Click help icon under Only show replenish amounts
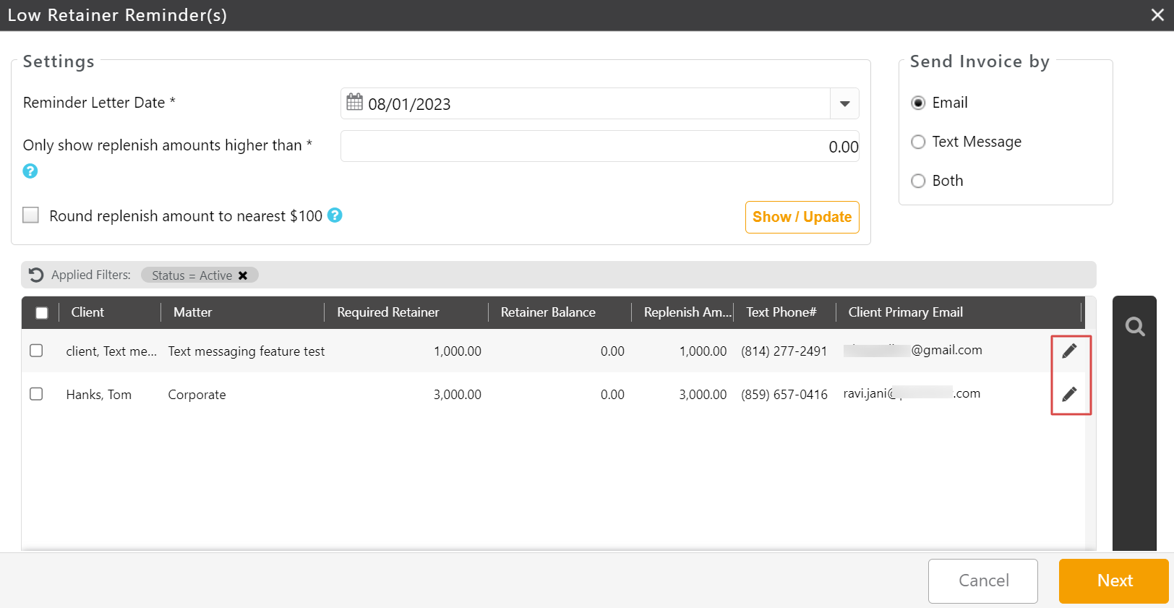The height and width of the screenshot is (608, 1174). (30, 171)
